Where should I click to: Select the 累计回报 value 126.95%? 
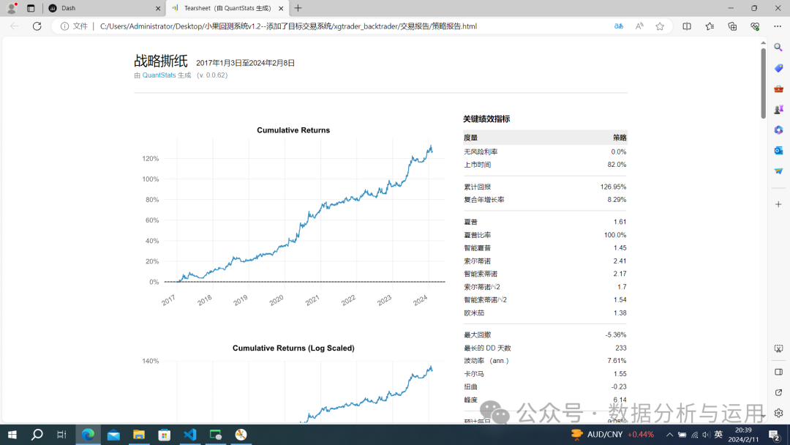pos(613,187)
